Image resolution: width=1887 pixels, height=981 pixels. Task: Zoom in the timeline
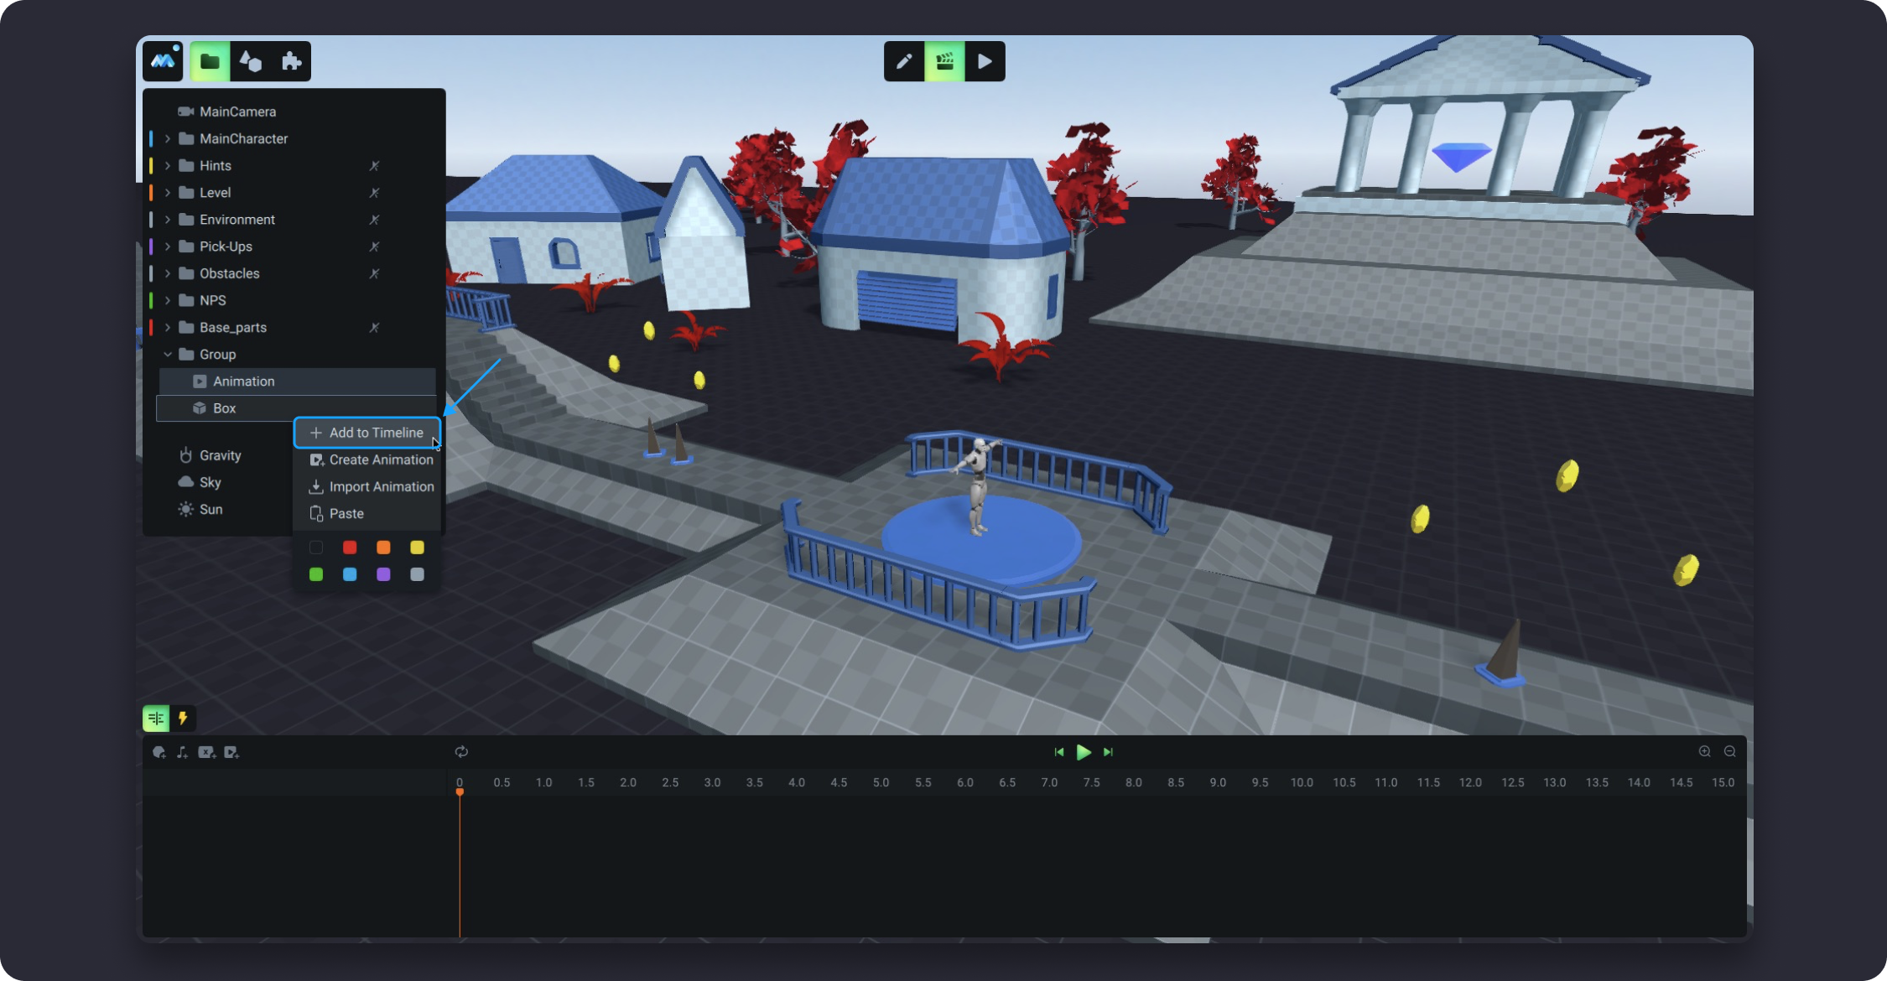point(1704,751)
